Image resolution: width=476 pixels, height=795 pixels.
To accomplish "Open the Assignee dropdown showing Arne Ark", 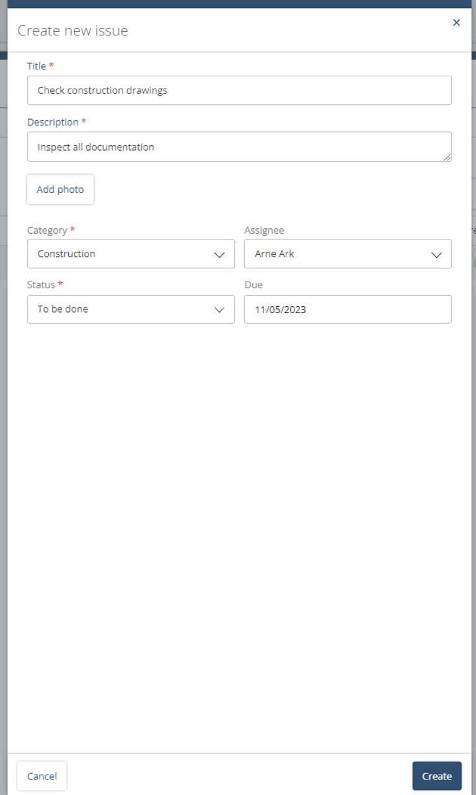I will click(x=348, y=254).
